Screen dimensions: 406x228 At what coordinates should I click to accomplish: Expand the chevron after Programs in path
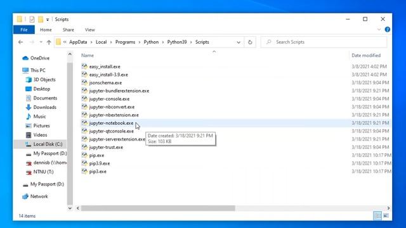click(x=140, y=42)
